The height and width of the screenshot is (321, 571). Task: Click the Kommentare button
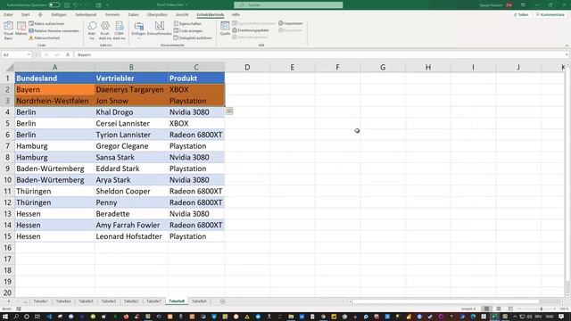click(x=550, y=14)
